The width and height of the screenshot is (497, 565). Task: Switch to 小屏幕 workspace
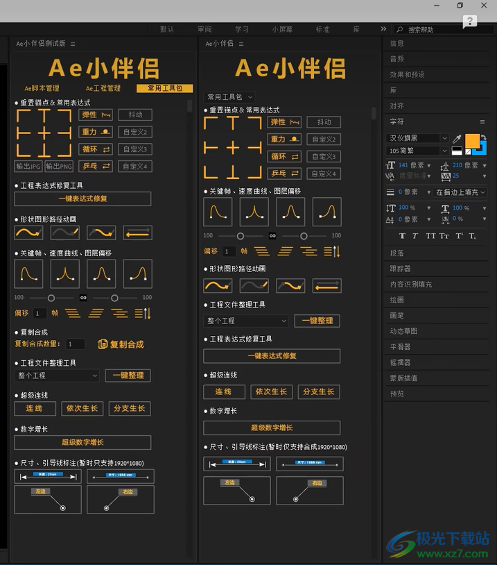pos(282,29)
